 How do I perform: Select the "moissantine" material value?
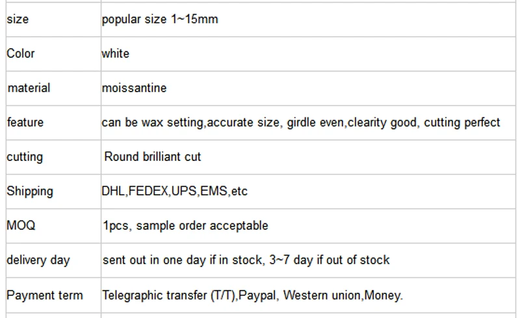(134, 88)
